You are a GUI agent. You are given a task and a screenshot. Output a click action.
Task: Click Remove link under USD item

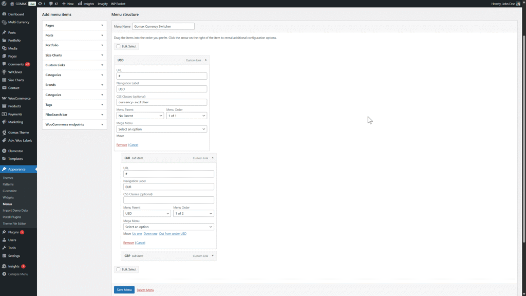(x=121, y=145)
